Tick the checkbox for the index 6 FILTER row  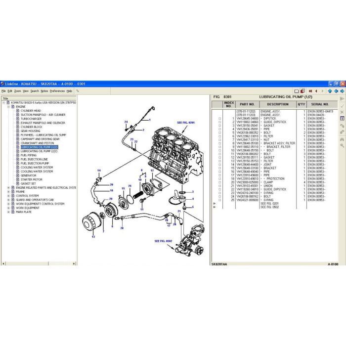[x=219, y=136]
